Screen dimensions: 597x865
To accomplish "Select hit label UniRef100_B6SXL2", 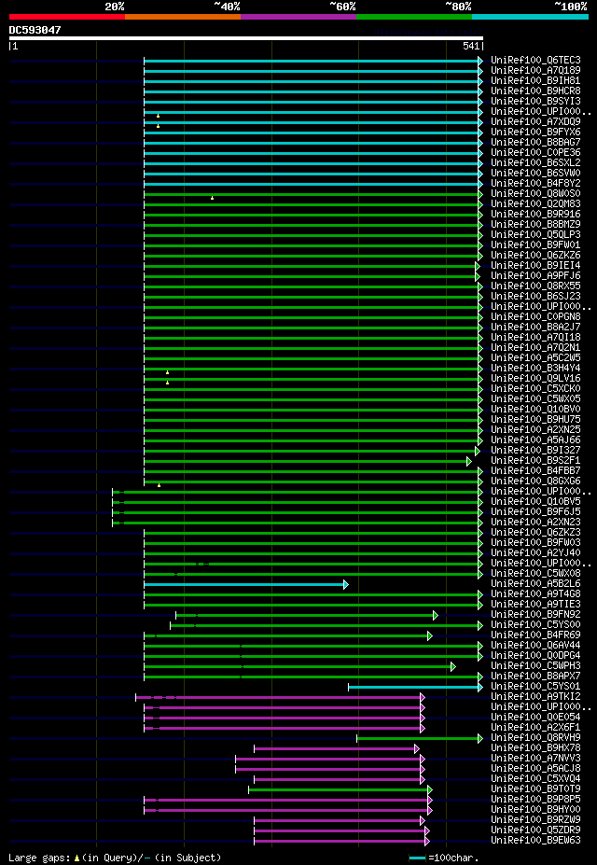I will pyautogui.click(x=535, y=162).
